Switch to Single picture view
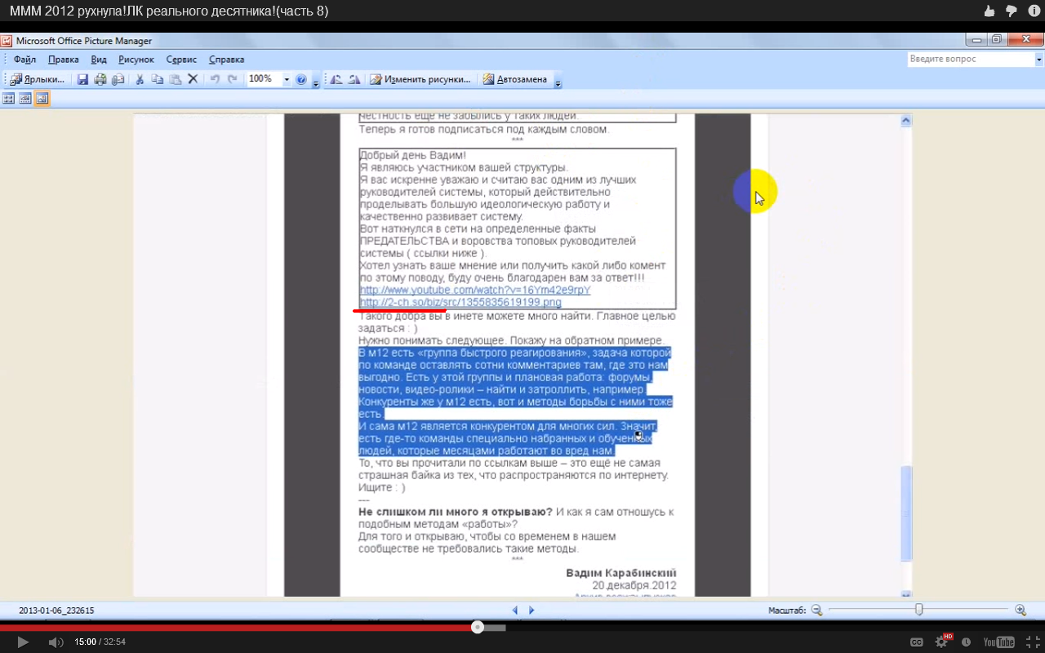Viewport: 1045px width, 653px height. pyautogui.click(x=42, y=99)
